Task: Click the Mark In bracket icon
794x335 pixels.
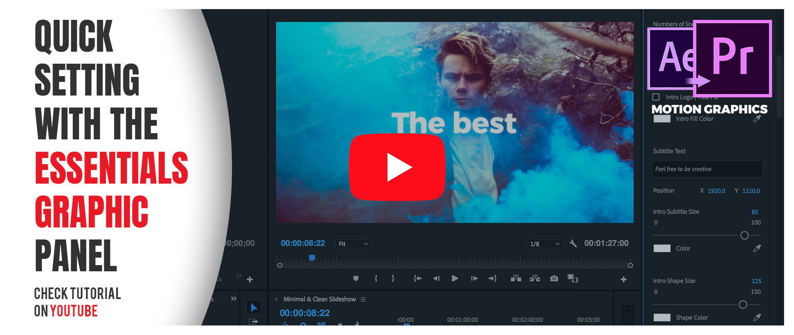Action: point(376,279)
